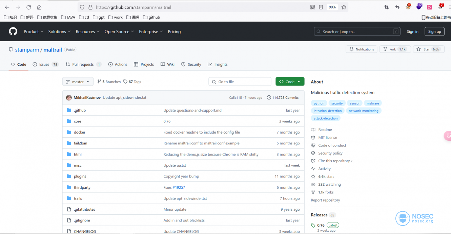Open the Projects tab
Image resolution: width=451 pixels, height=234 pixels.
pyautogui.click(x=144, y=64)
